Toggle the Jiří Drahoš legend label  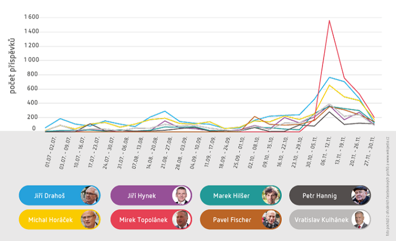point(50,195)
